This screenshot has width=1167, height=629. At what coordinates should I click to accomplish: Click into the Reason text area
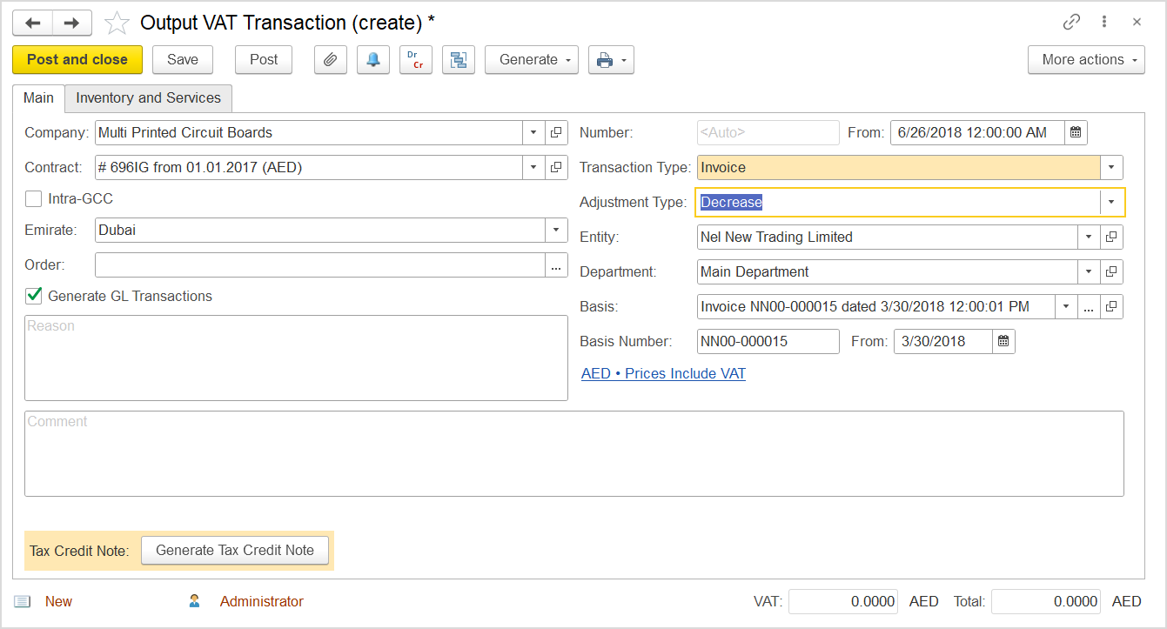pos(296,358)
